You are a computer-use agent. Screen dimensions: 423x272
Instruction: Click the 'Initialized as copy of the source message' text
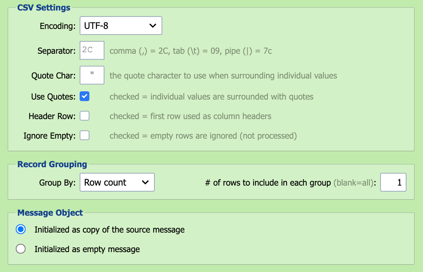point(110,230)
